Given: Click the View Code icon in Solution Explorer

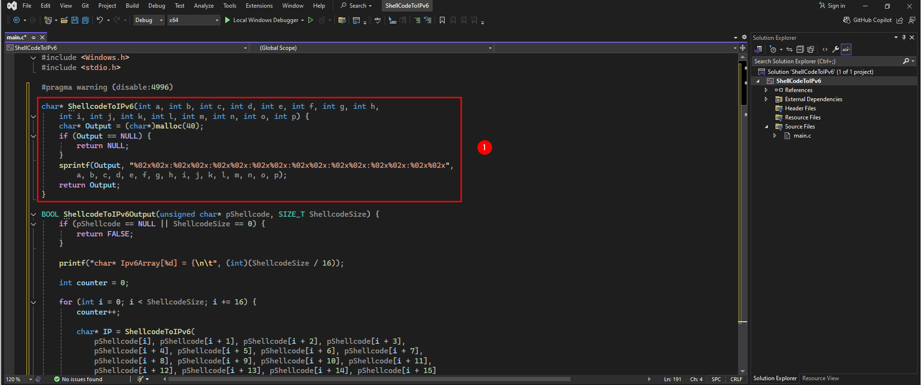Looking at the screenshot, I should click(x=825, y=49).
